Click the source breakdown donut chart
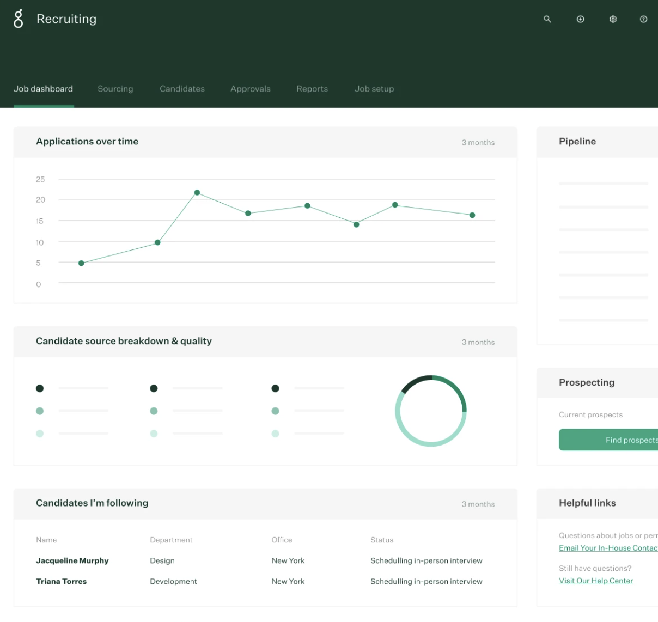This screenshot has height=622, width=658. [431, 411]
